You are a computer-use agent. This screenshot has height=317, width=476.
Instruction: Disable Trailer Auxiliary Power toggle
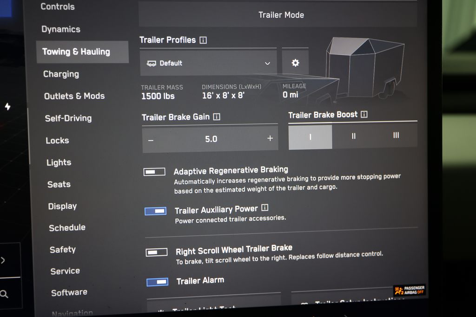point(155,211)
